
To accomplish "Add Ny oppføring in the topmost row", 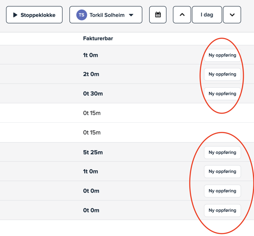I will (222, 55).
